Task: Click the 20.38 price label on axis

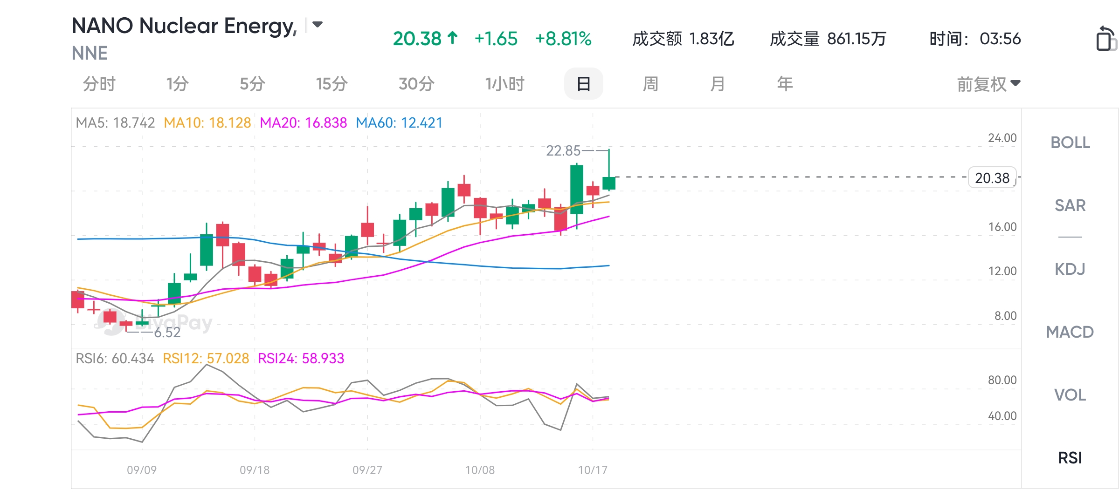Action: (992, 177)
